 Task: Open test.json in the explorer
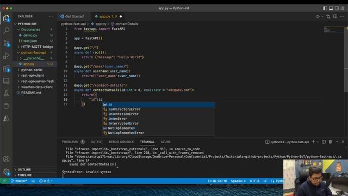tap(35, 41)
